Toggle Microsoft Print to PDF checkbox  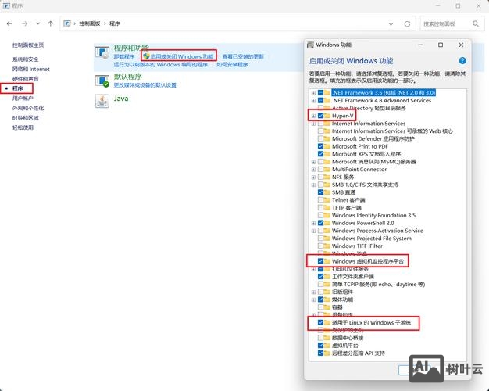[320, 146]
